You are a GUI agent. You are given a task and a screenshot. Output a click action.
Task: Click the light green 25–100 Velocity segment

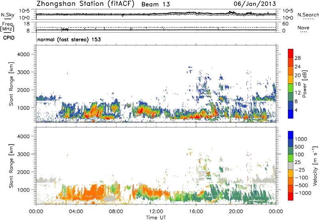coord(291,158)
